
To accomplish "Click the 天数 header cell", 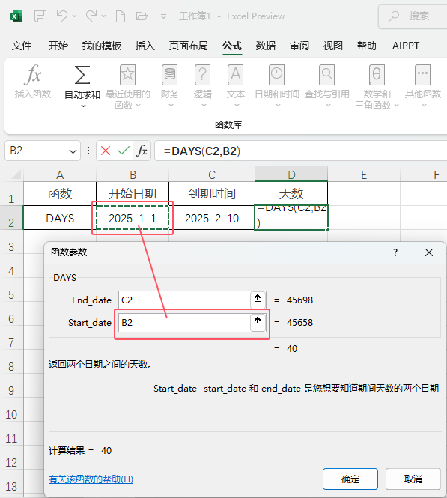I will click(291, 194).
